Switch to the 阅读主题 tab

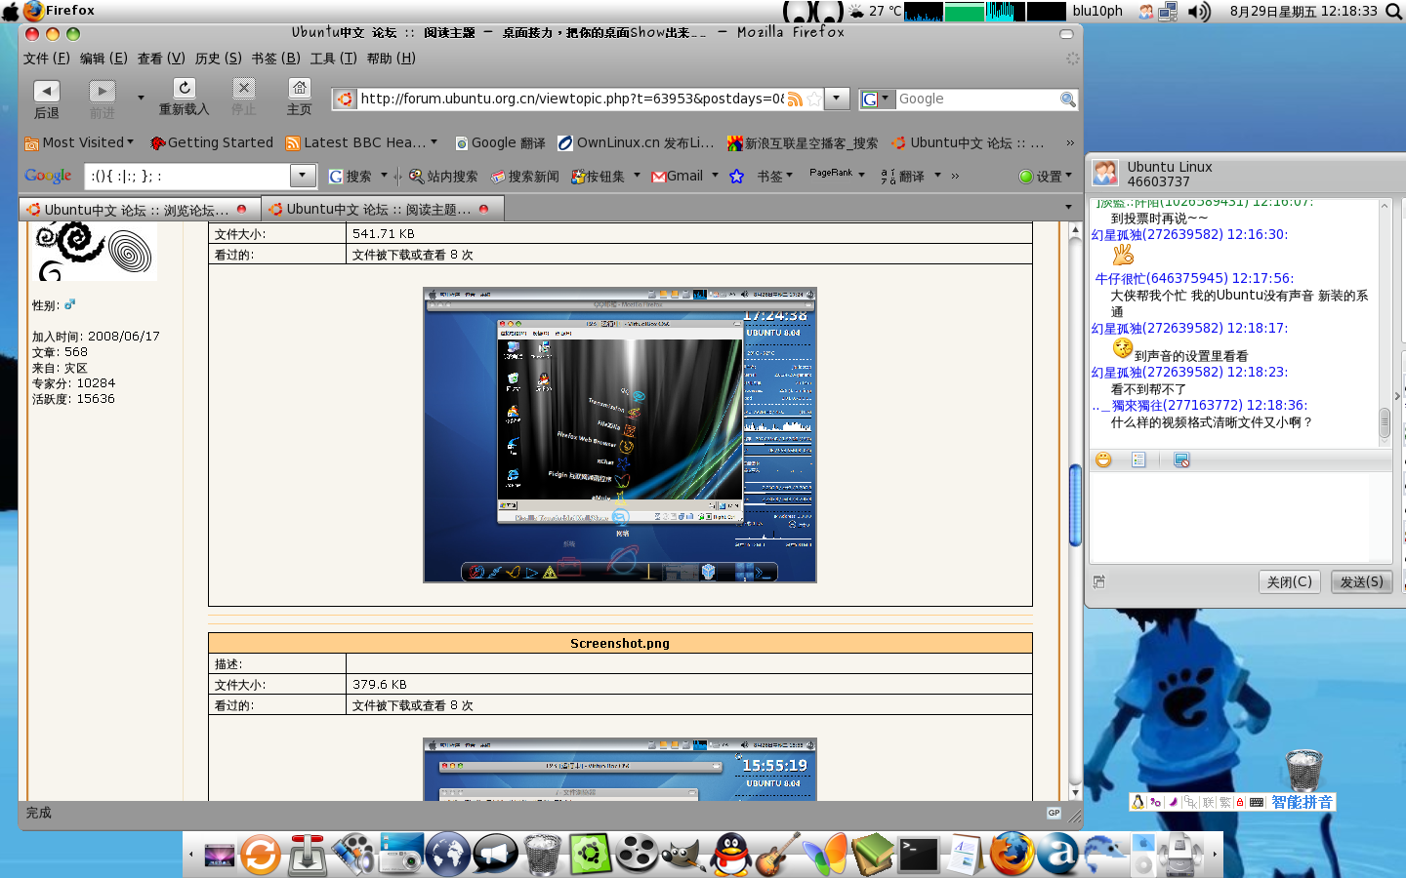tap(383, 209)
